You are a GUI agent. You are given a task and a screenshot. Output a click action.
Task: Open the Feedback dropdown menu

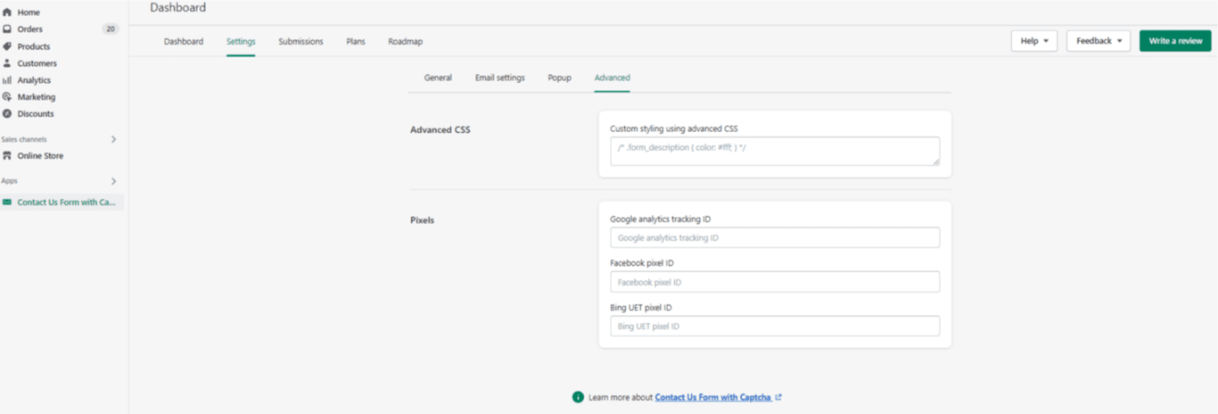click(x=1099, y=41)
